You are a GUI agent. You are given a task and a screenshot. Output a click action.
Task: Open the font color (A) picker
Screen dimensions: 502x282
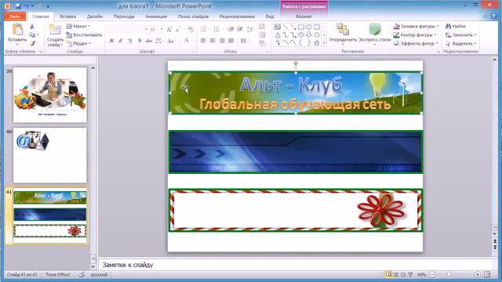[x=187, y=41]
